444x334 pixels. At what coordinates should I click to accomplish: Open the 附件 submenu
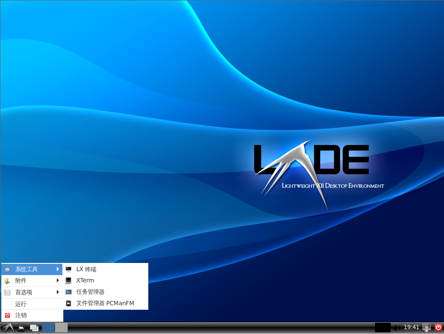click(32, 281)
